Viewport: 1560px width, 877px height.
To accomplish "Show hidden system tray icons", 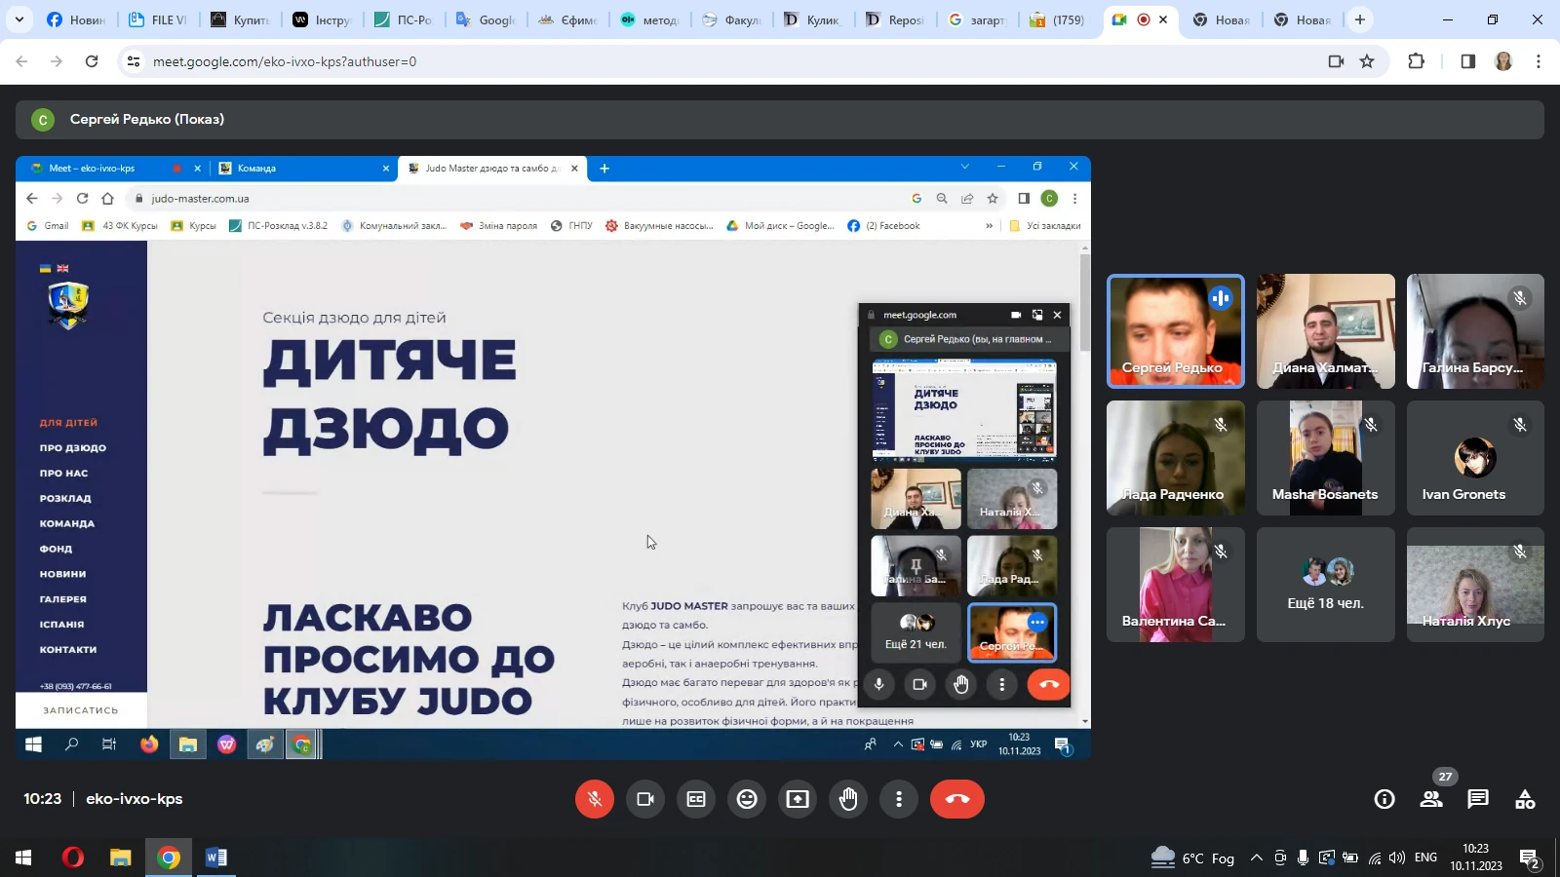I will (x=1256, y=858).
